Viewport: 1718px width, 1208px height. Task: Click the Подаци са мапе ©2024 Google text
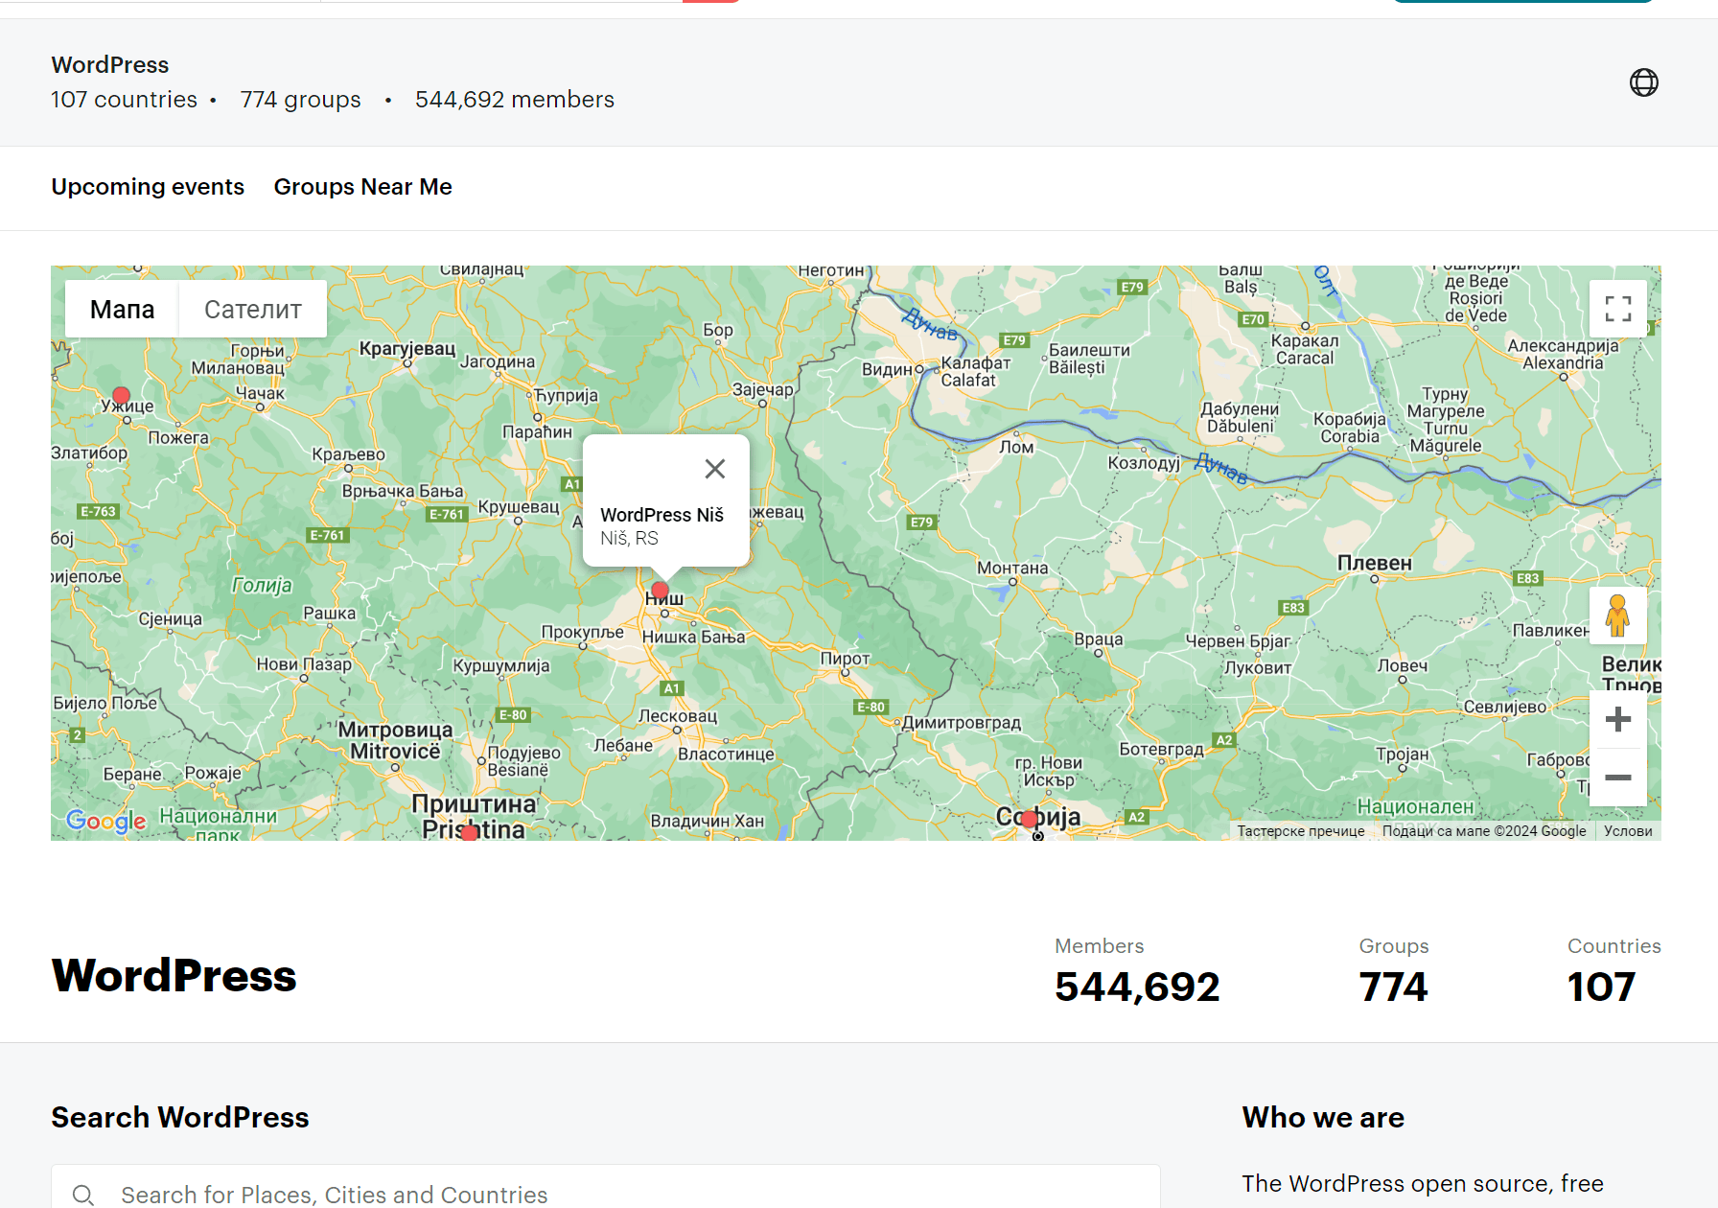pyautogui.click(x=1484, y=831)
